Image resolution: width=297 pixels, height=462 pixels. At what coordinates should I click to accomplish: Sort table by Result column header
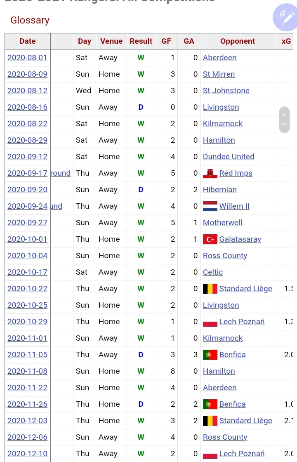point(141,41)
